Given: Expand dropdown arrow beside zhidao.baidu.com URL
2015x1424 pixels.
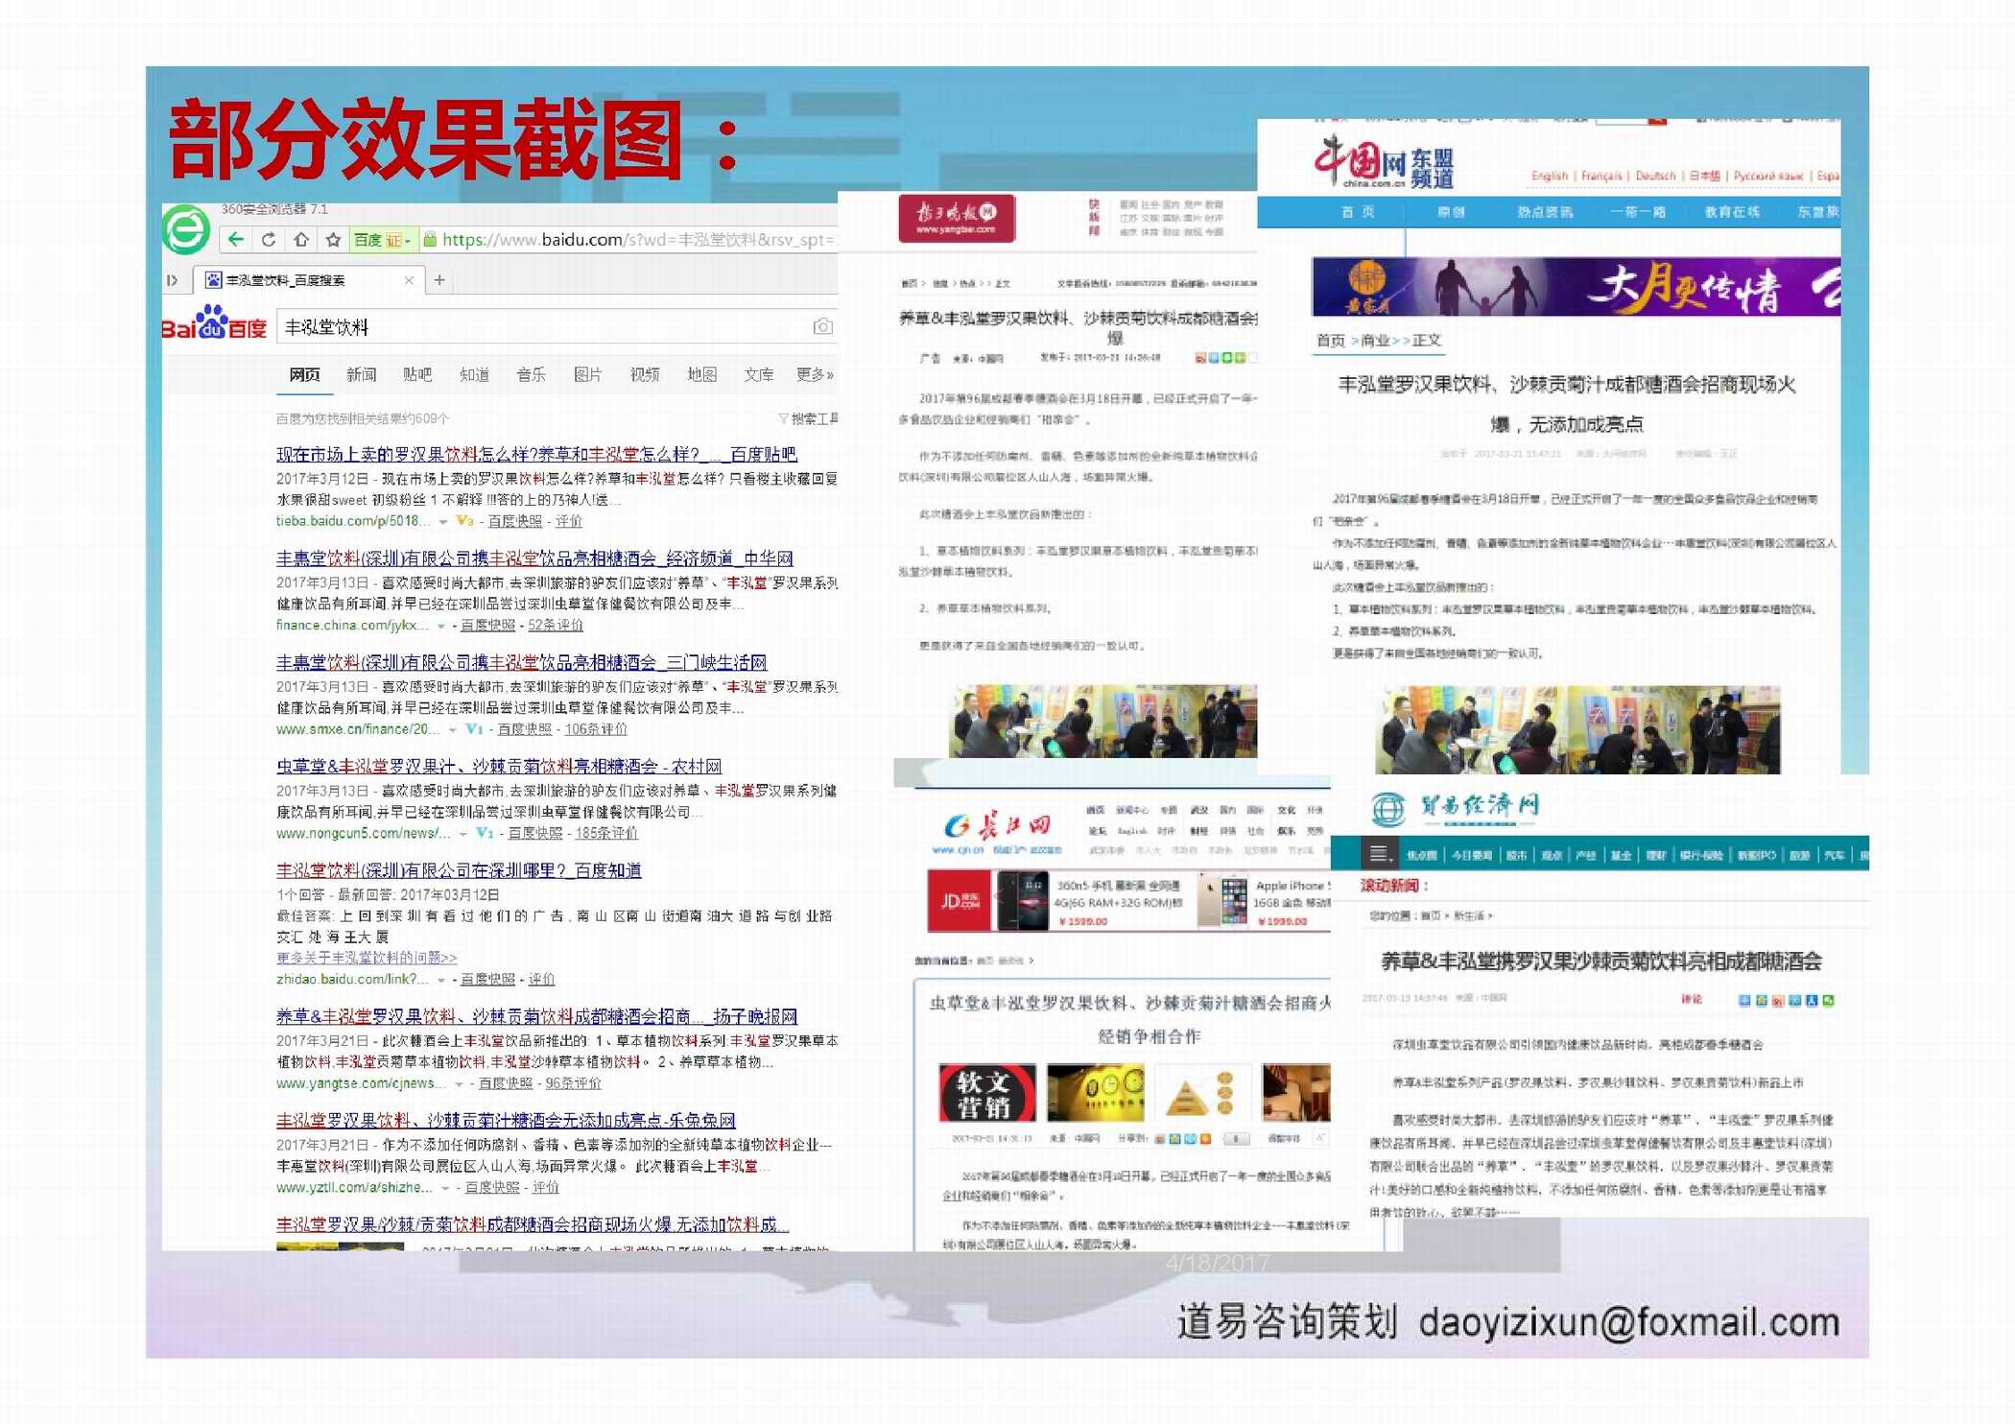Looking at the screenshot, I should coord(441,980).
